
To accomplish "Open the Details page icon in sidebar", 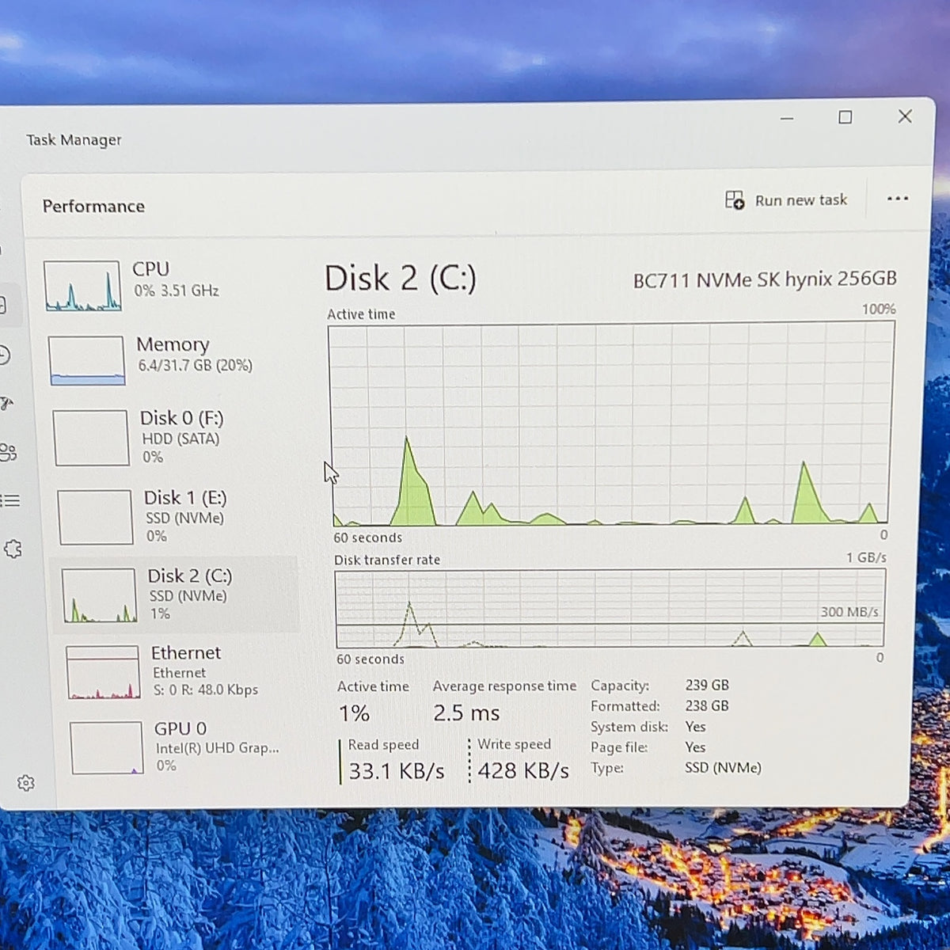I will tap(9, 500).
